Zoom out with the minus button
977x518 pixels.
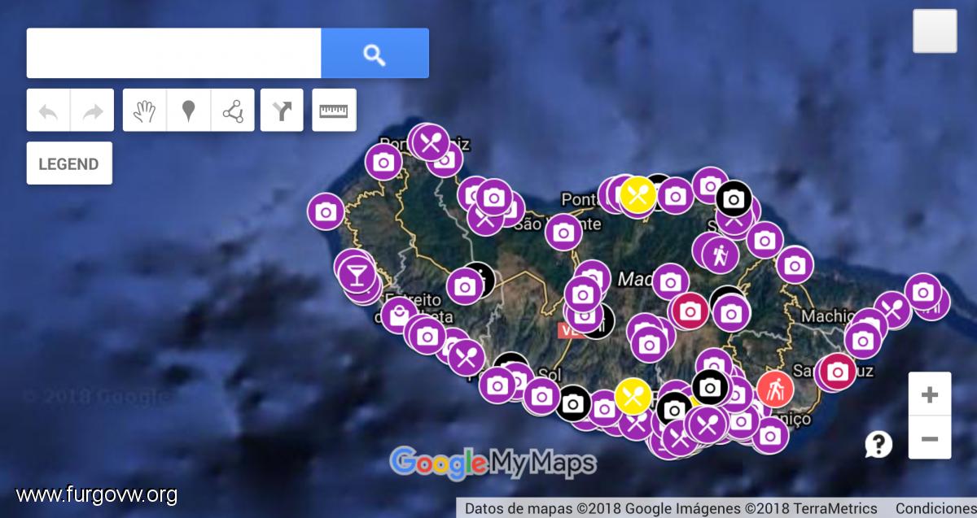(x=930, y=438)
